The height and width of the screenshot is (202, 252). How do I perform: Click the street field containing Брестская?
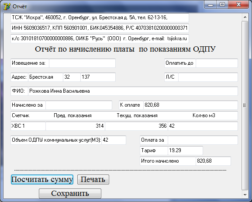coord(45,77)
